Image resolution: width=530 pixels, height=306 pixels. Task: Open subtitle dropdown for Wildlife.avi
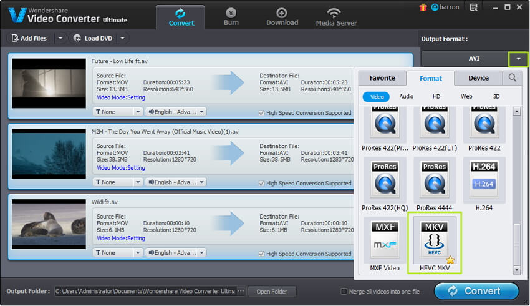(x=138, y=252)
